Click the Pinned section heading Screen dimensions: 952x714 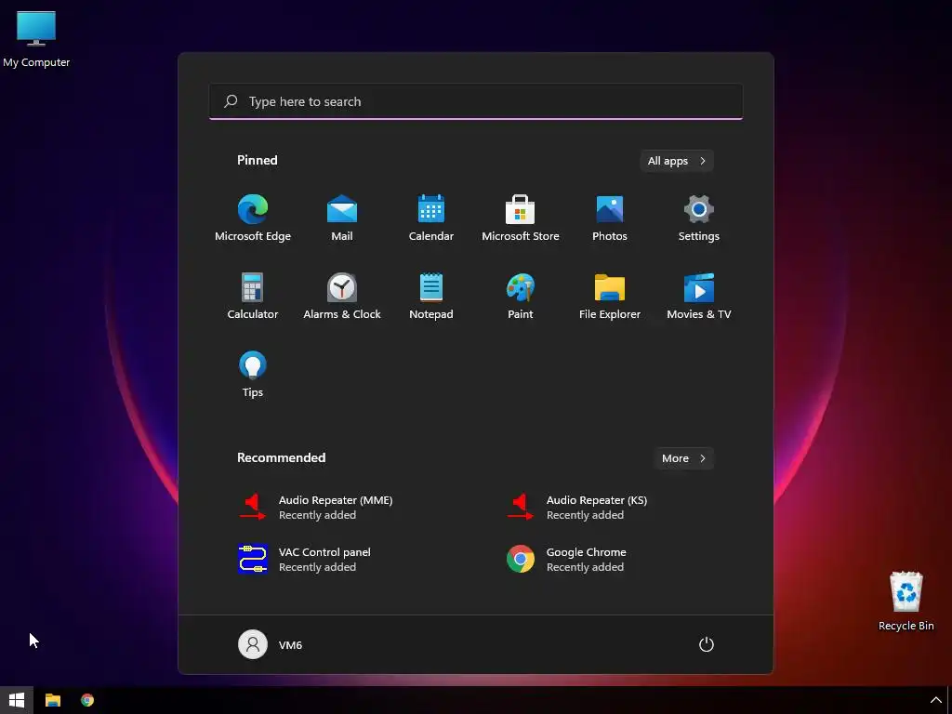point(258,160)
